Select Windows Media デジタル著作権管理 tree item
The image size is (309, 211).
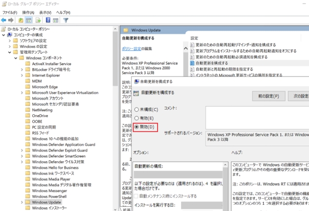(x=62, y=185)
